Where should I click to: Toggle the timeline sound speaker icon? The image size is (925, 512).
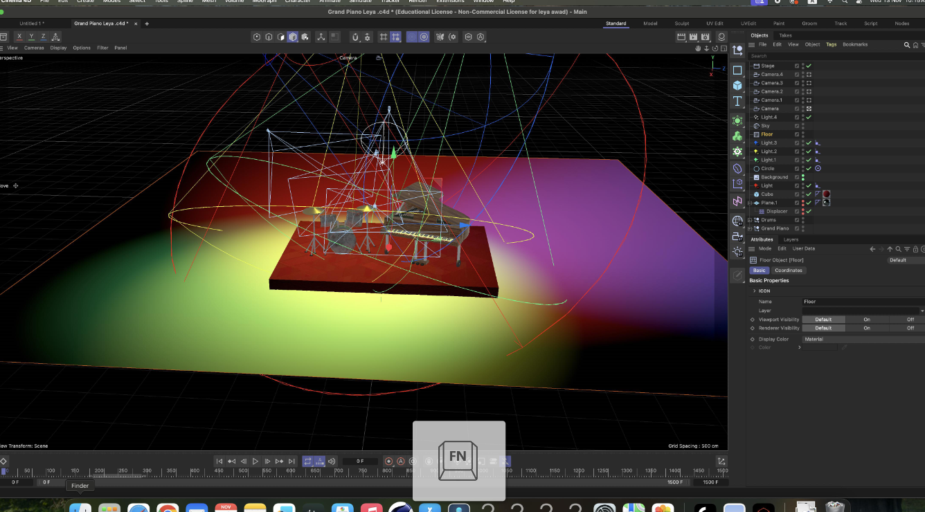(x=332, y=461)
